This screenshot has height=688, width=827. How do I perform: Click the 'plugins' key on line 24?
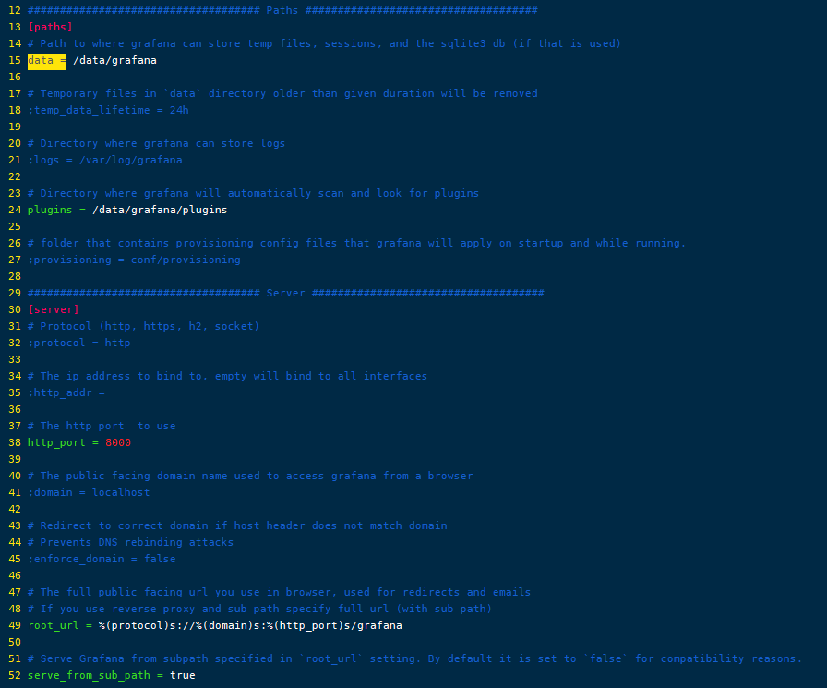point(50,210)
